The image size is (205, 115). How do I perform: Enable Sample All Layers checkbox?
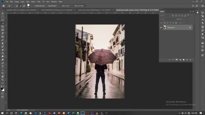point(34,6)
